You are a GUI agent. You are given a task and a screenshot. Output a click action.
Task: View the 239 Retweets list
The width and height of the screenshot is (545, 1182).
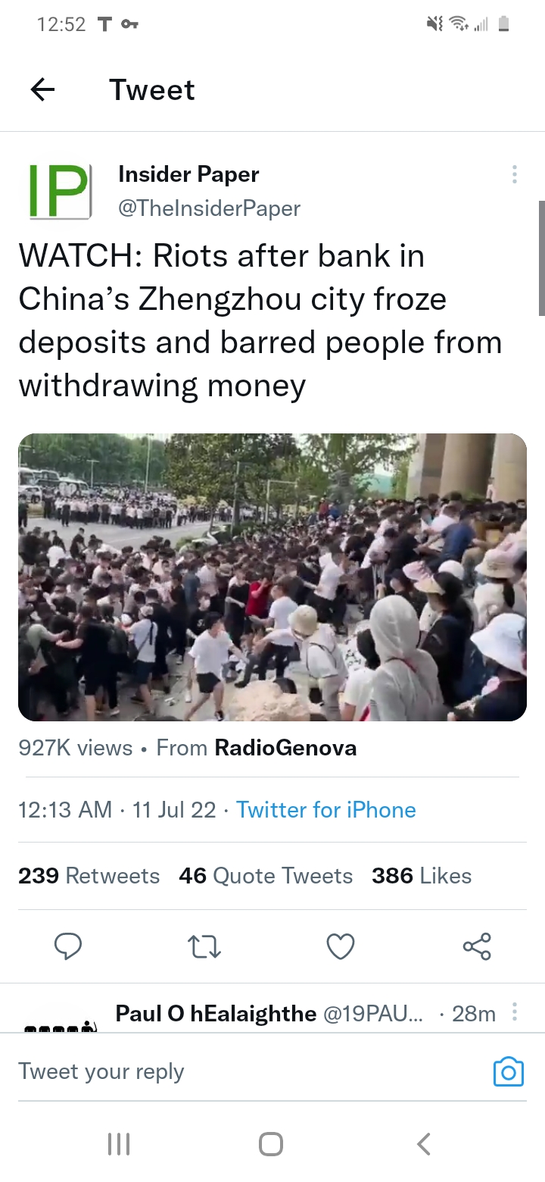pos(89,876)
